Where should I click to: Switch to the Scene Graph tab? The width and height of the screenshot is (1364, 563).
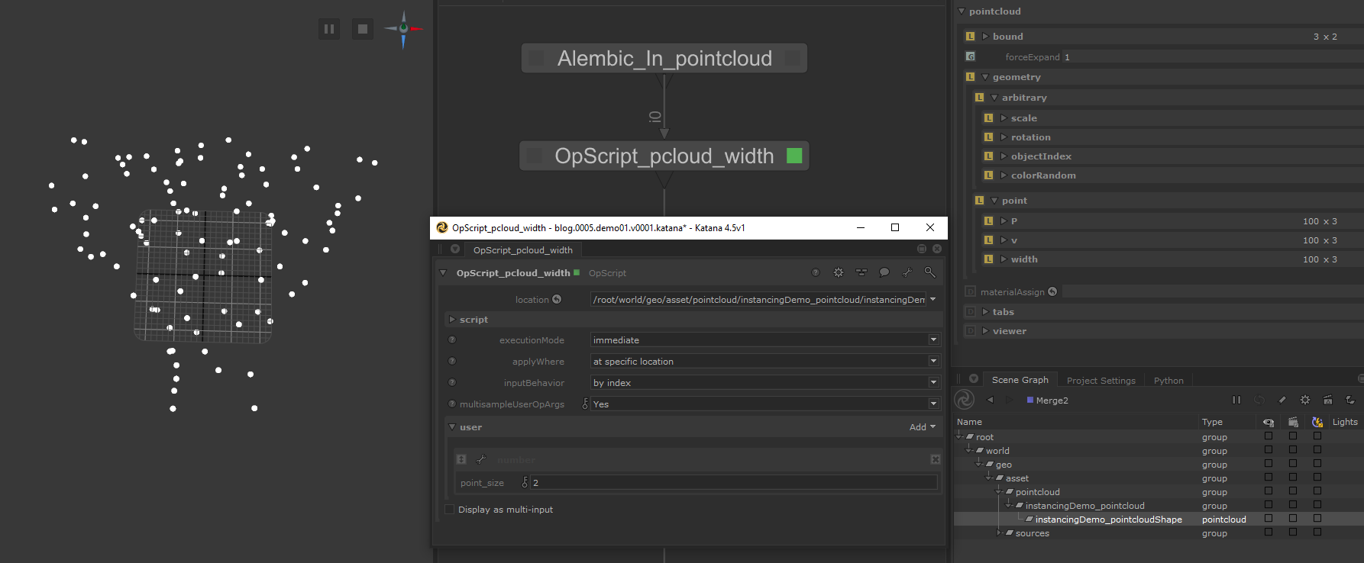[x=1020, y=380]
